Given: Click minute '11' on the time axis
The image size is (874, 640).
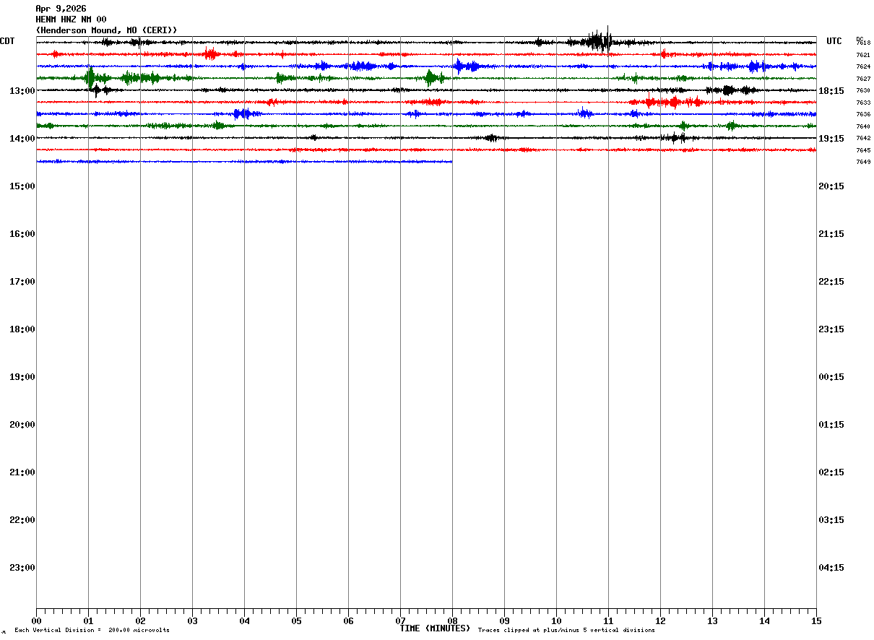Looking at the screenshot, I should pyautogui.click(x=608, y=620).
